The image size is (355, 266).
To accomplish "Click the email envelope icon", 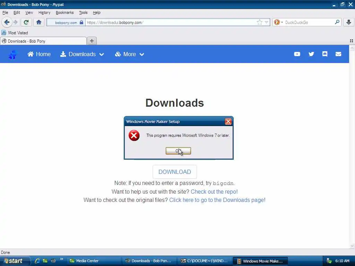I will point(338,54).
